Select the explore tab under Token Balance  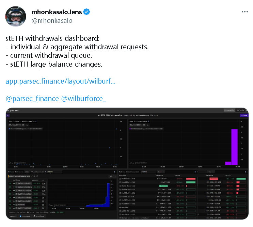(x=39, y=216)
